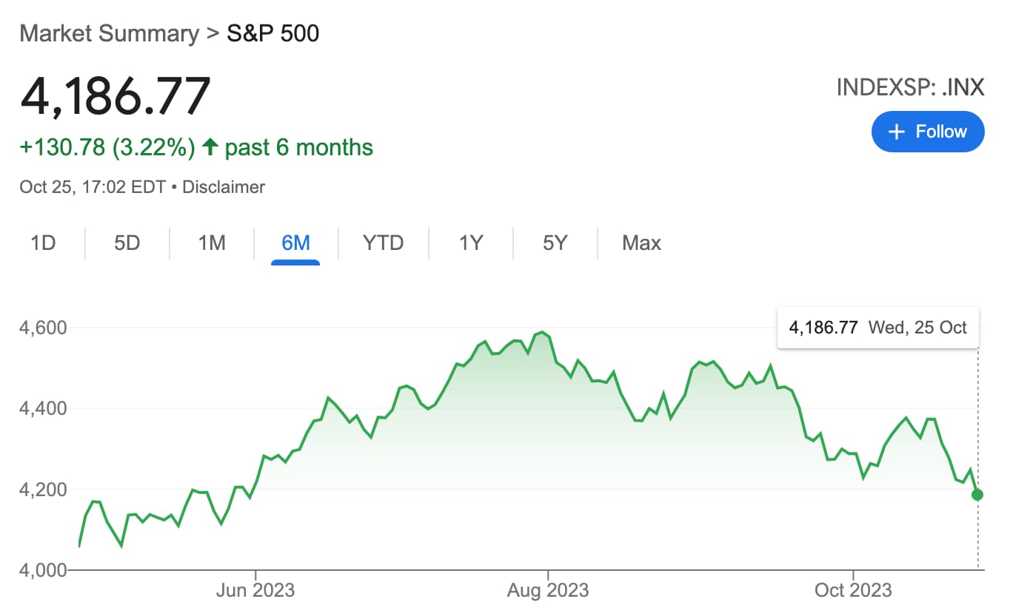Click the plus icon on Follow

click(897, 132)
